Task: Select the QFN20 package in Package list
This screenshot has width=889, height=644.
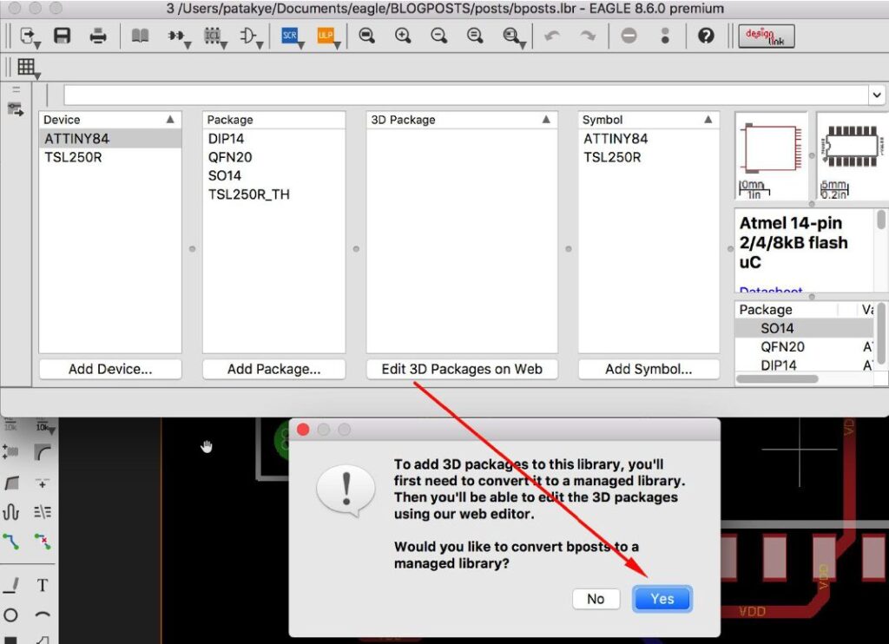Action: pyautogui.click(x=230, y=157)
